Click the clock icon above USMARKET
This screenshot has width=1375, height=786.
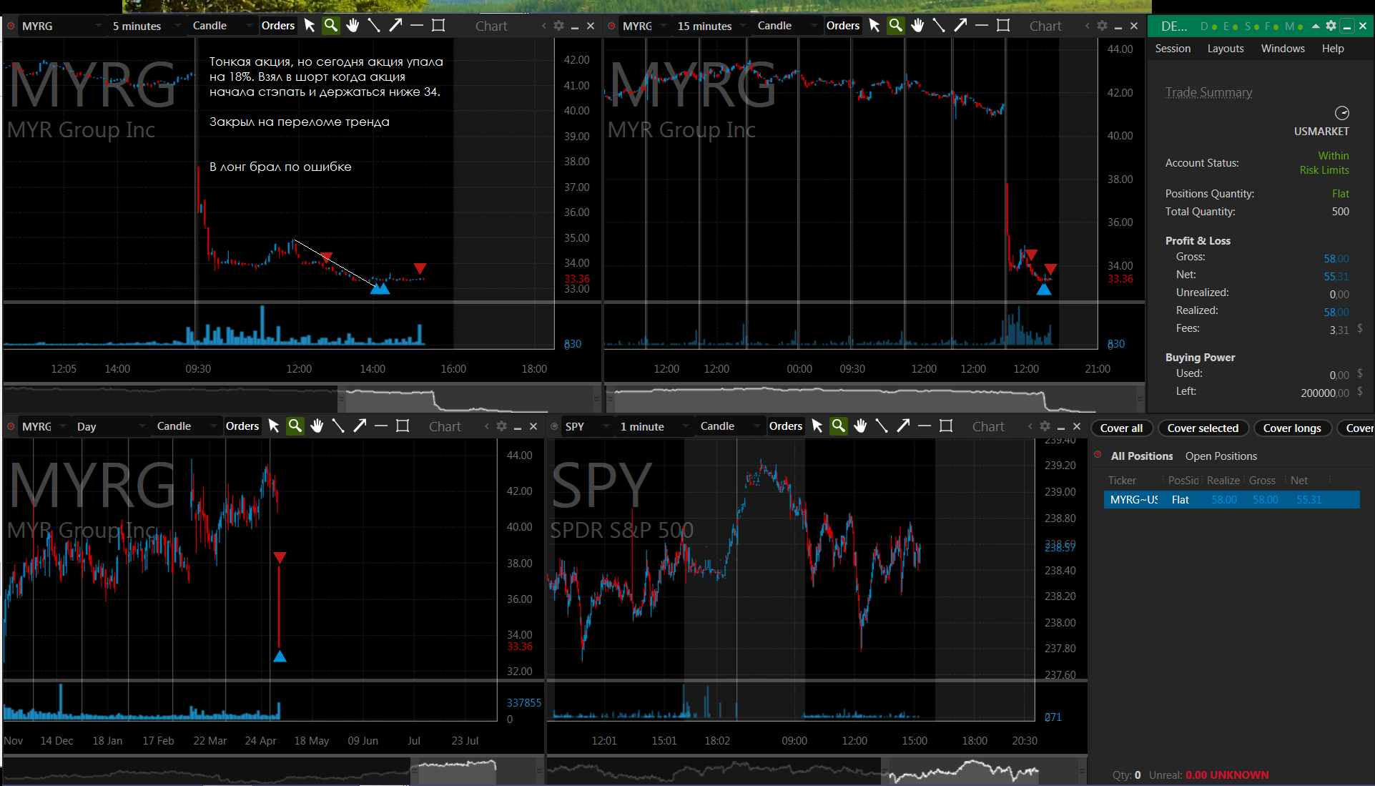(1342, 113)
